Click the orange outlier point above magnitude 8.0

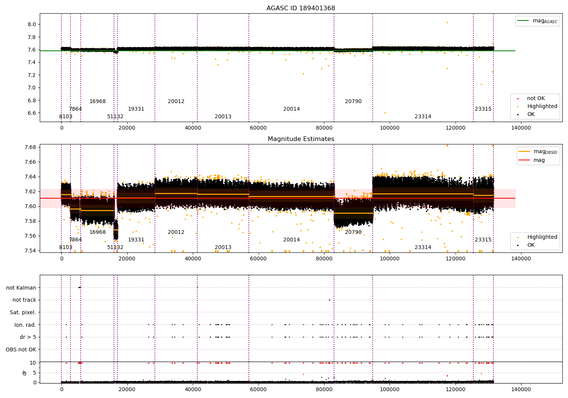click(447, 22)
